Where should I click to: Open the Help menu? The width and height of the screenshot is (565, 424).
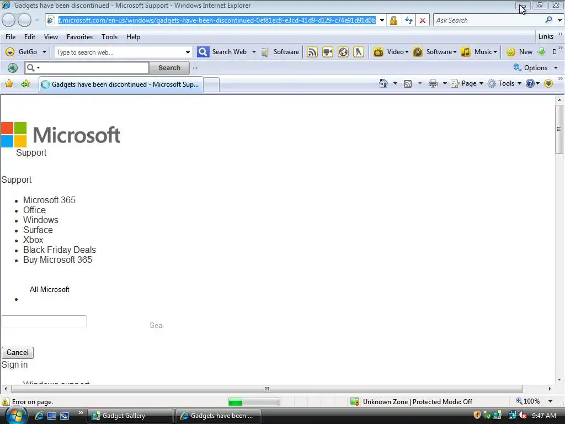click(133, 37)
